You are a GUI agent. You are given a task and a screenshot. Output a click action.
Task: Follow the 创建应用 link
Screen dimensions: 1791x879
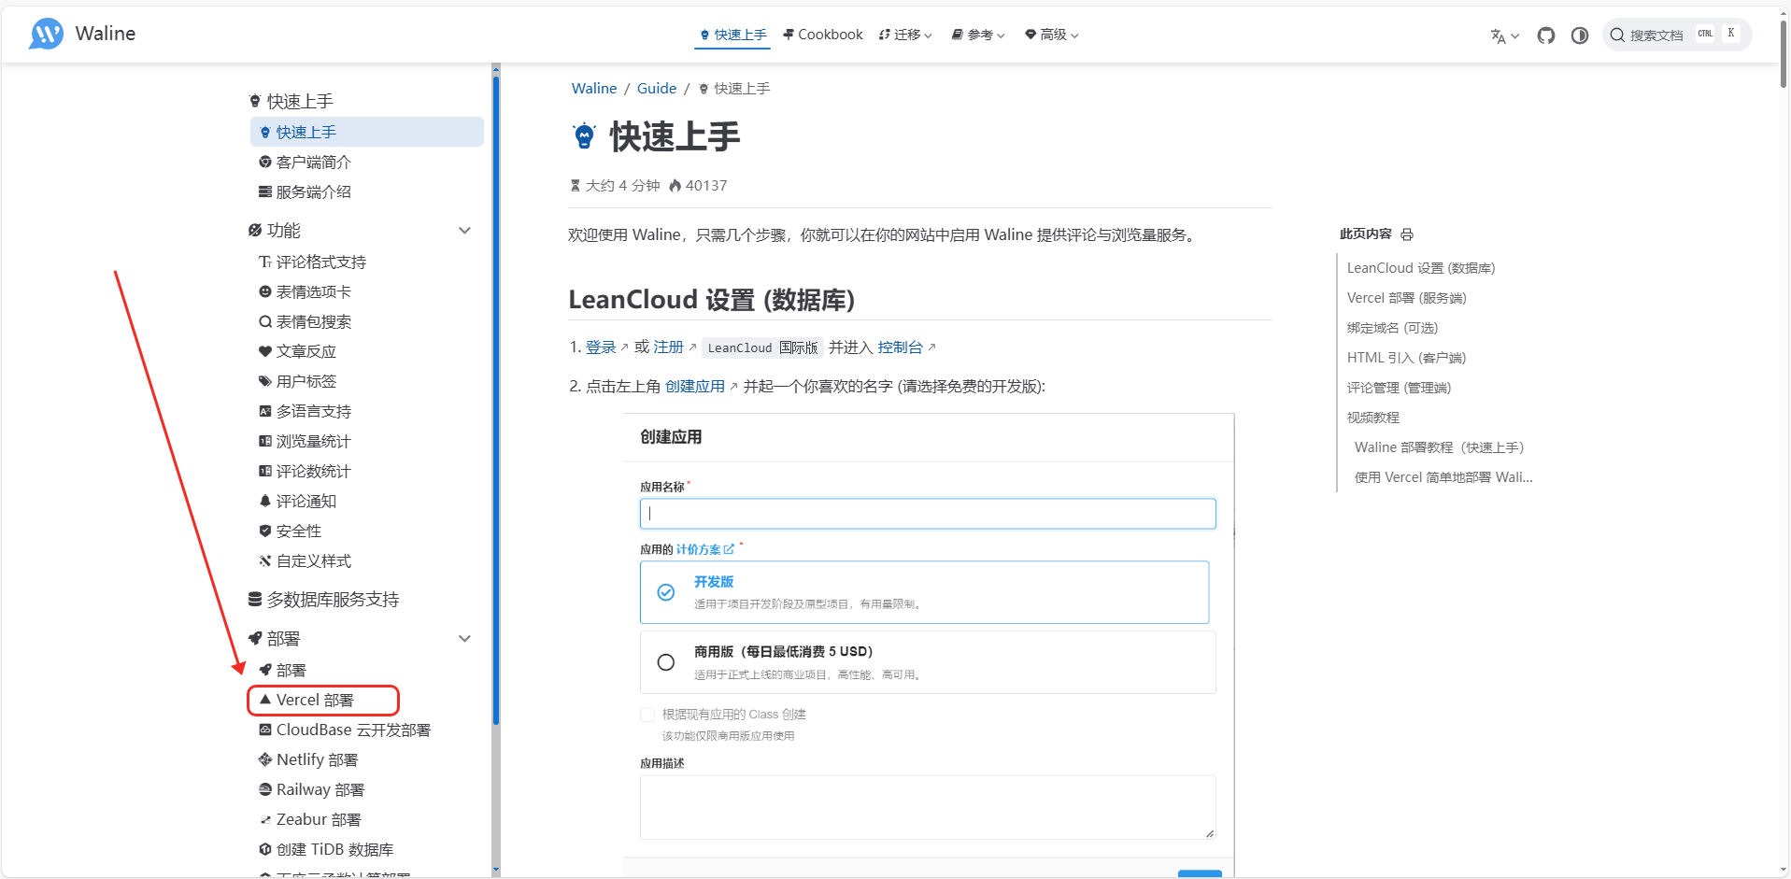695,387
